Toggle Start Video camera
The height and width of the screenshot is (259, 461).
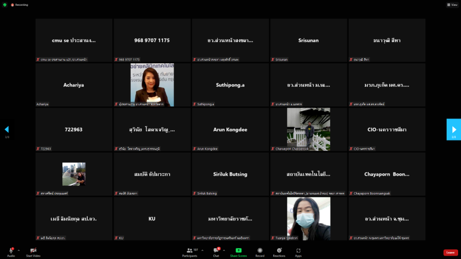pos(33,250)
